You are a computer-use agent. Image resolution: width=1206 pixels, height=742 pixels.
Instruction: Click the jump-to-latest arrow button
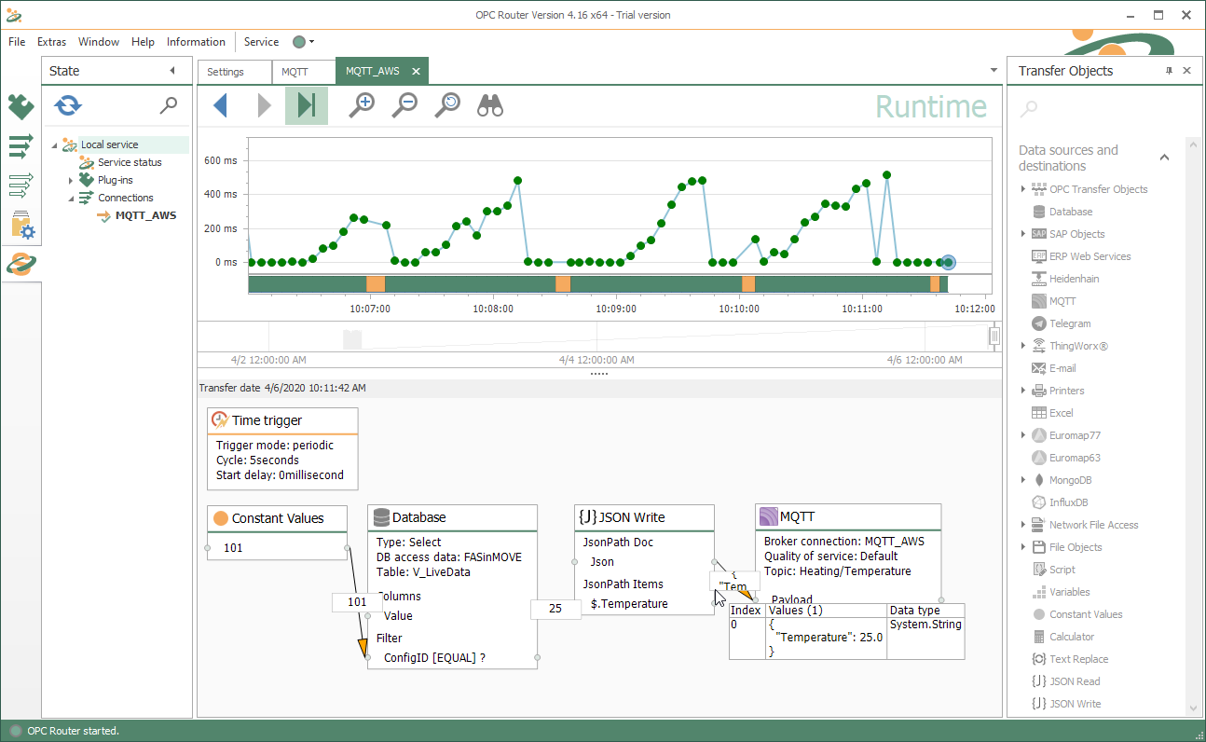[x=306, y=105]
